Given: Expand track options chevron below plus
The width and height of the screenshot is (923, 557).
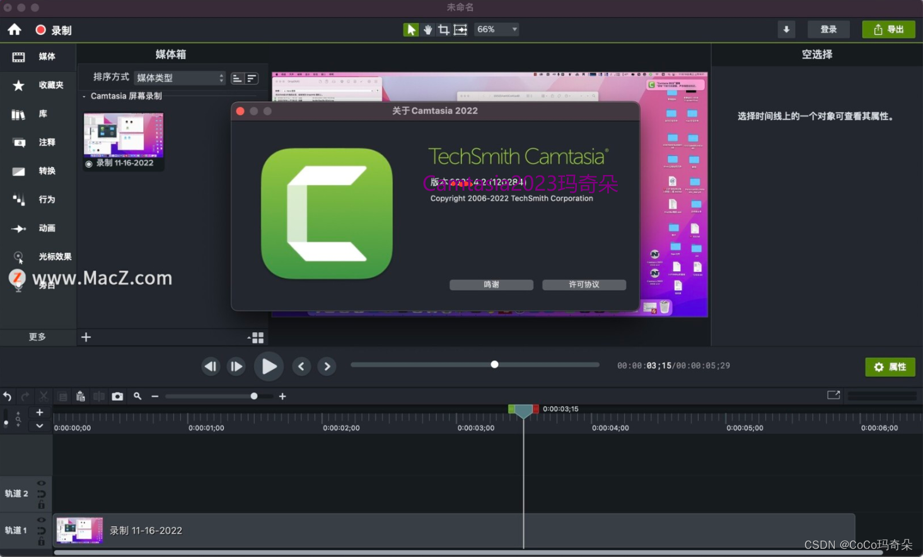Looking at the screenshot, I should (x=39, y=426).
